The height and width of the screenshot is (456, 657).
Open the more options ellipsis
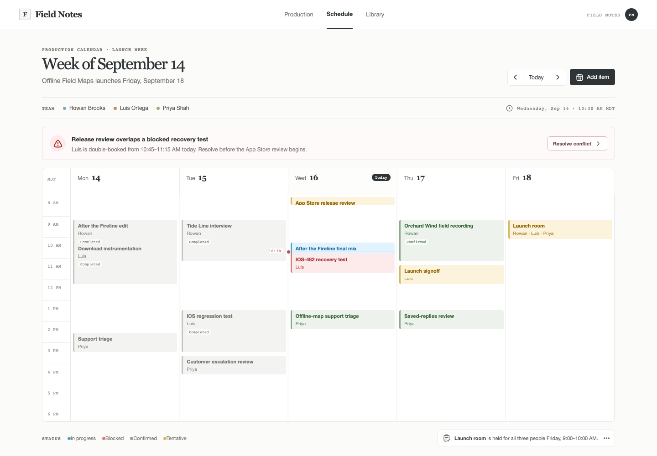click(606, 438)
